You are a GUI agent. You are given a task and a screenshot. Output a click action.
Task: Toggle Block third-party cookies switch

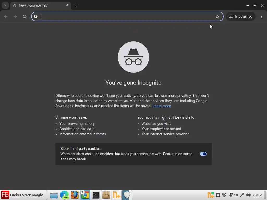pyautogui.click(x=203, y=154)
